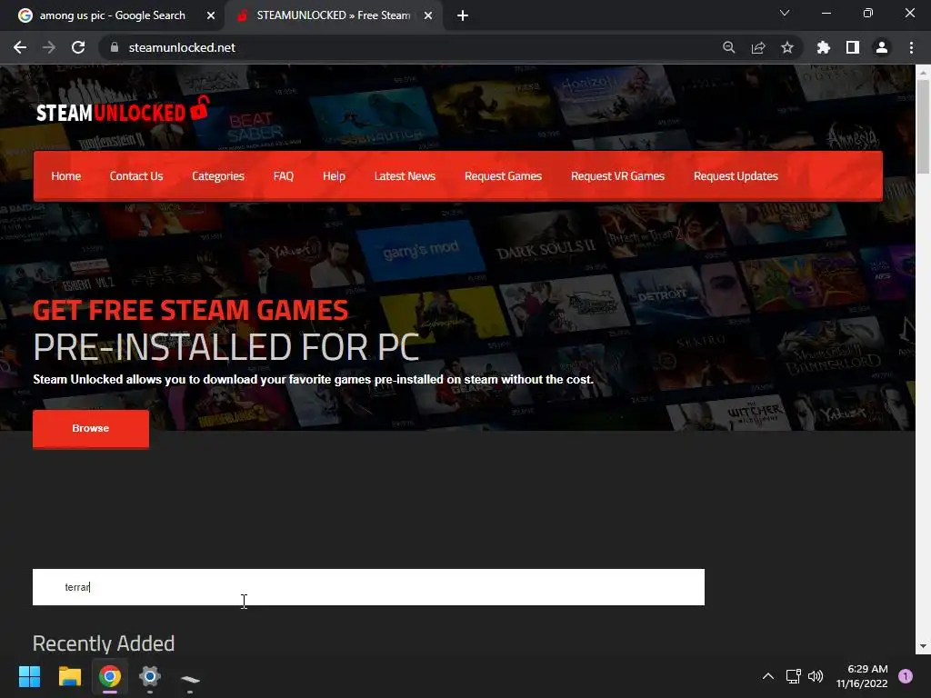This screenshot has height=698, width=931.
Task: Restore down the Chrome window
Action: (x=868, y=13)
